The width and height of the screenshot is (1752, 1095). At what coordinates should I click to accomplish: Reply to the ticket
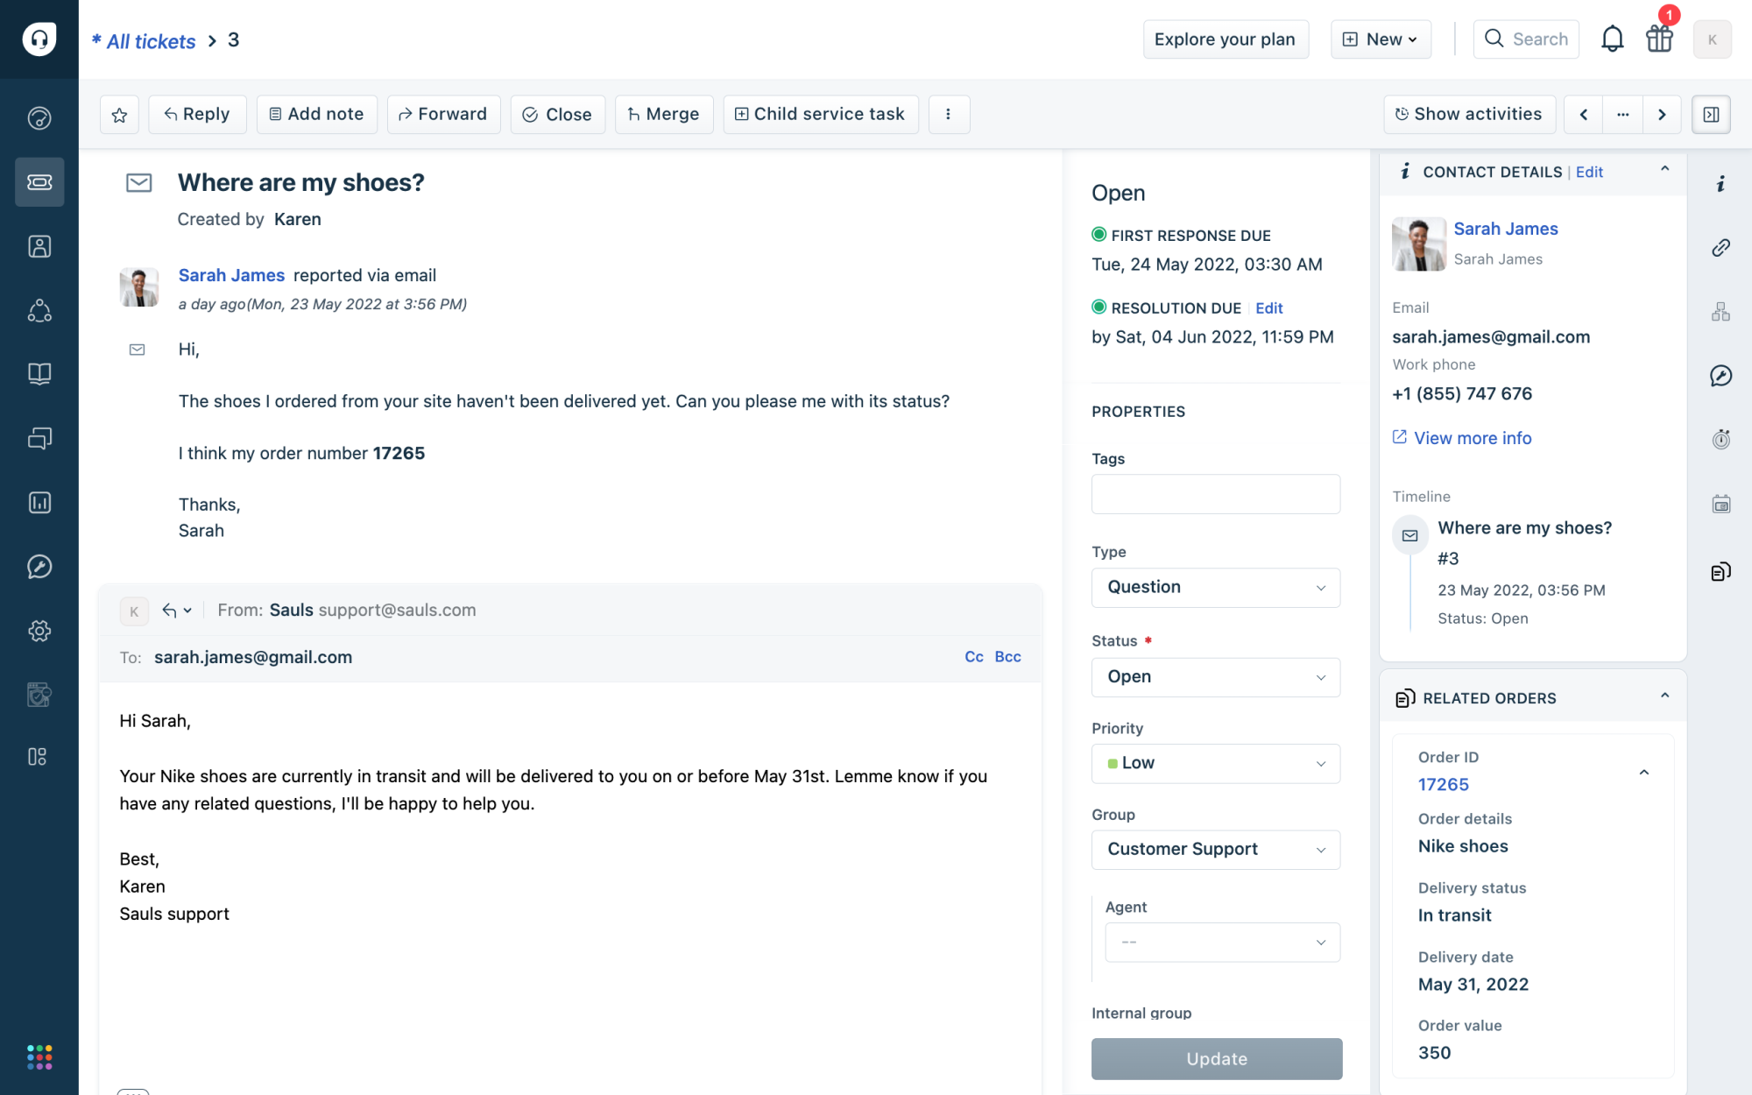(x=197, y=114)
